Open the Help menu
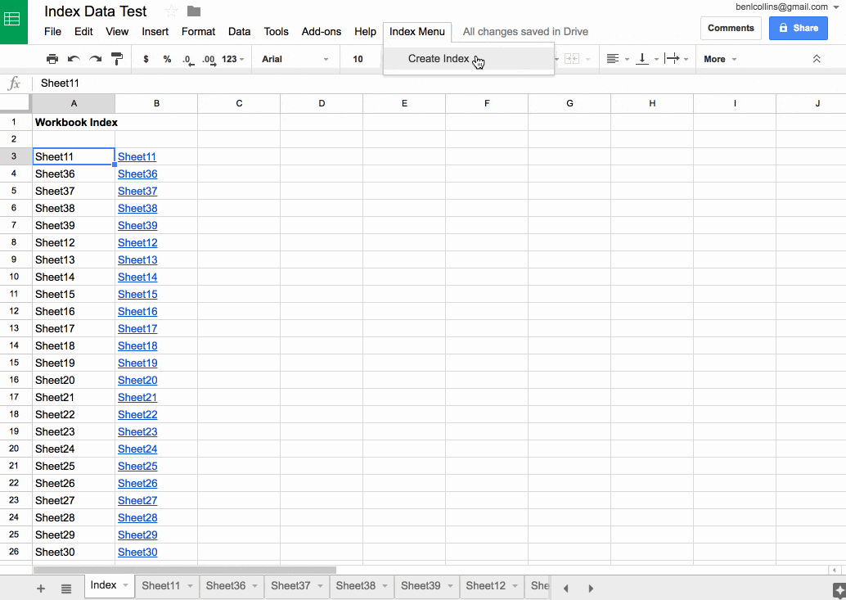The image size is (846, 600). 365,31
